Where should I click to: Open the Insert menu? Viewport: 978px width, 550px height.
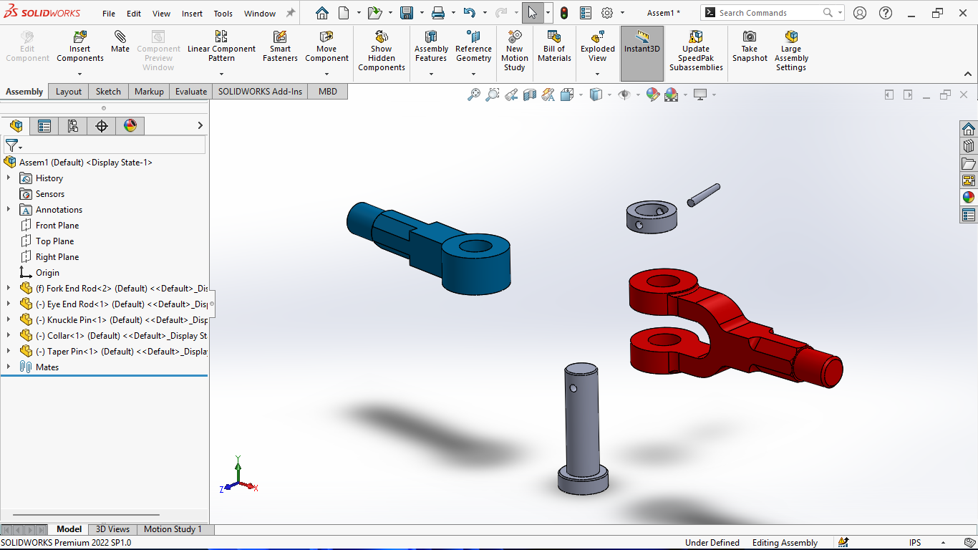(x=192, y=14)
